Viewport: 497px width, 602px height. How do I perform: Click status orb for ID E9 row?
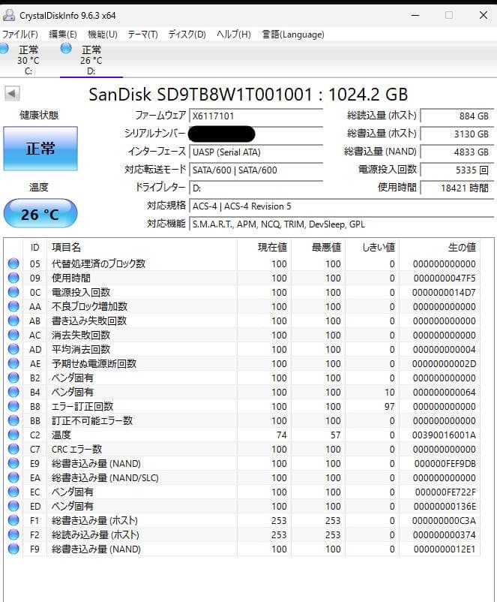[13, 463]
